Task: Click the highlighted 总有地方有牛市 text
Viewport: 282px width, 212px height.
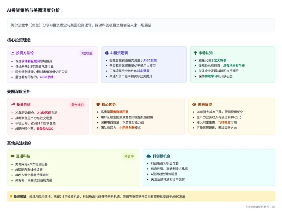Action: [234, 66]
